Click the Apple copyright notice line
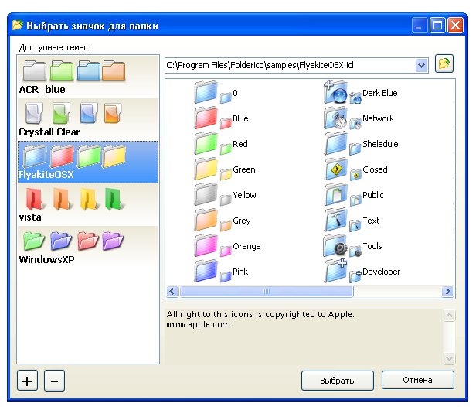 (260, 314)
